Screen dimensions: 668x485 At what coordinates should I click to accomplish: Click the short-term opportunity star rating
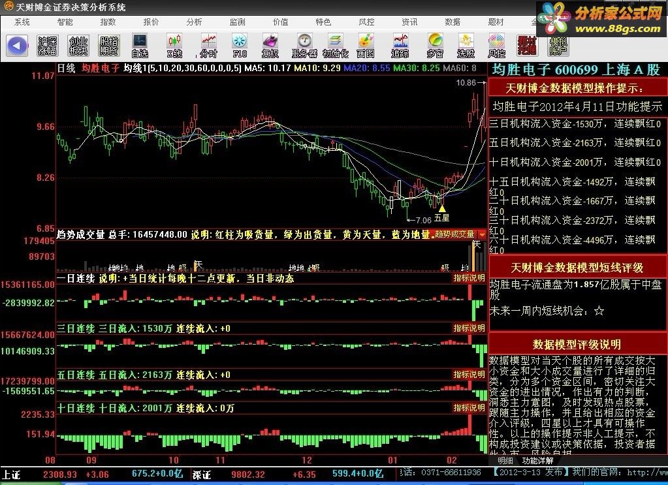[599, 311]
